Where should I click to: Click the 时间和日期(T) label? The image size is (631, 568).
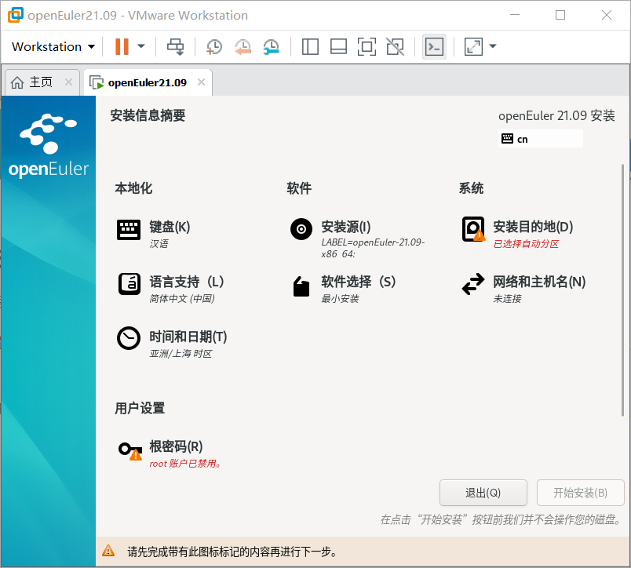tap(188, 337)
